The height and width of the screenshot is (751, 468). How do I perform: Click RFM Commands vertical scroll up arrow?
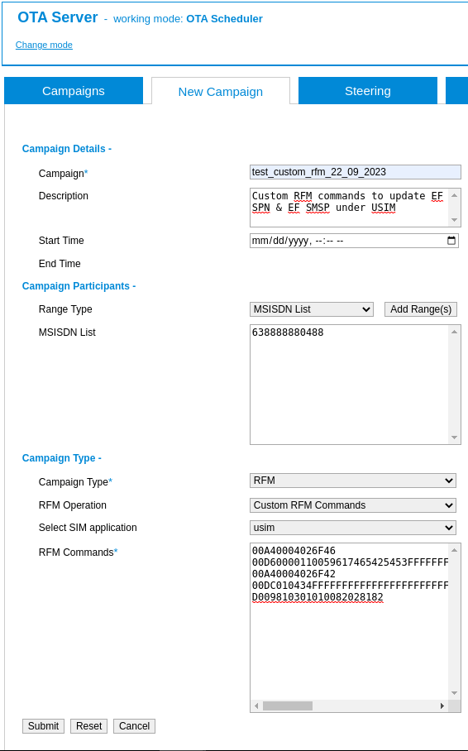click(x=454, y=550)
